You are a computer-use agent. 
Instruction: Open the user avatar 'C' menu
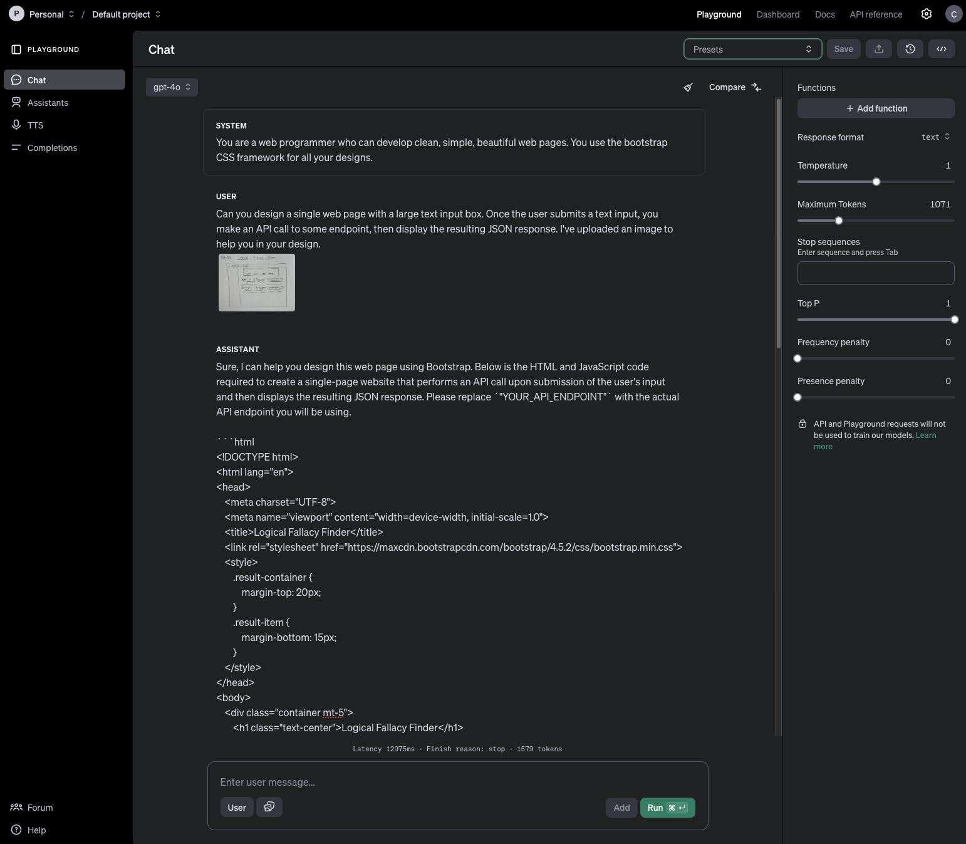click(x=953, y=14)
